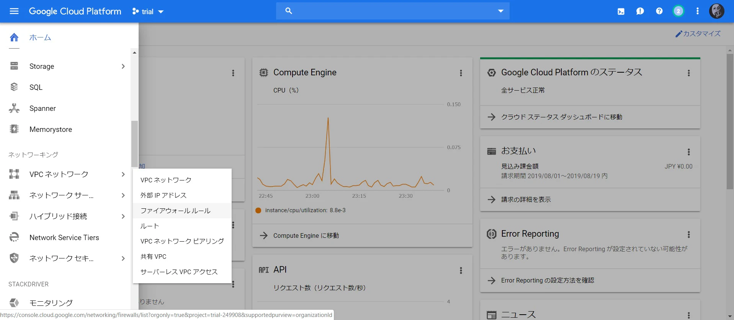Open Google Cloud Platform status card options
The height and width of the screenshot is (320, 734).
(x=689, y=73)
